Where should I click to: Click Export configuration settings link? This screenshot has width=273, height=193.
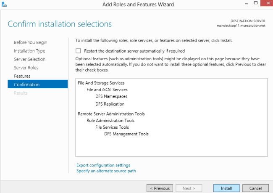[103, 165]
